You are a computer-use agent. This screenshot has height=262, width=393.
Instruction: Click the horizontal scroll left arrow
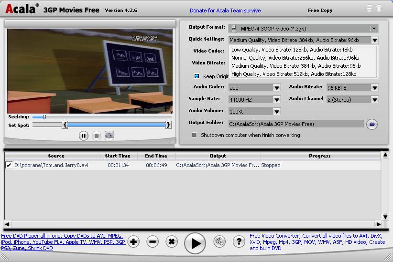click(x=7, y=224)
